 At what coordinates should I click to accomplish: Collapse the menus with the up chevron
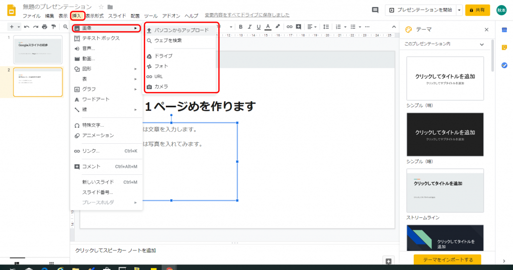394,27
